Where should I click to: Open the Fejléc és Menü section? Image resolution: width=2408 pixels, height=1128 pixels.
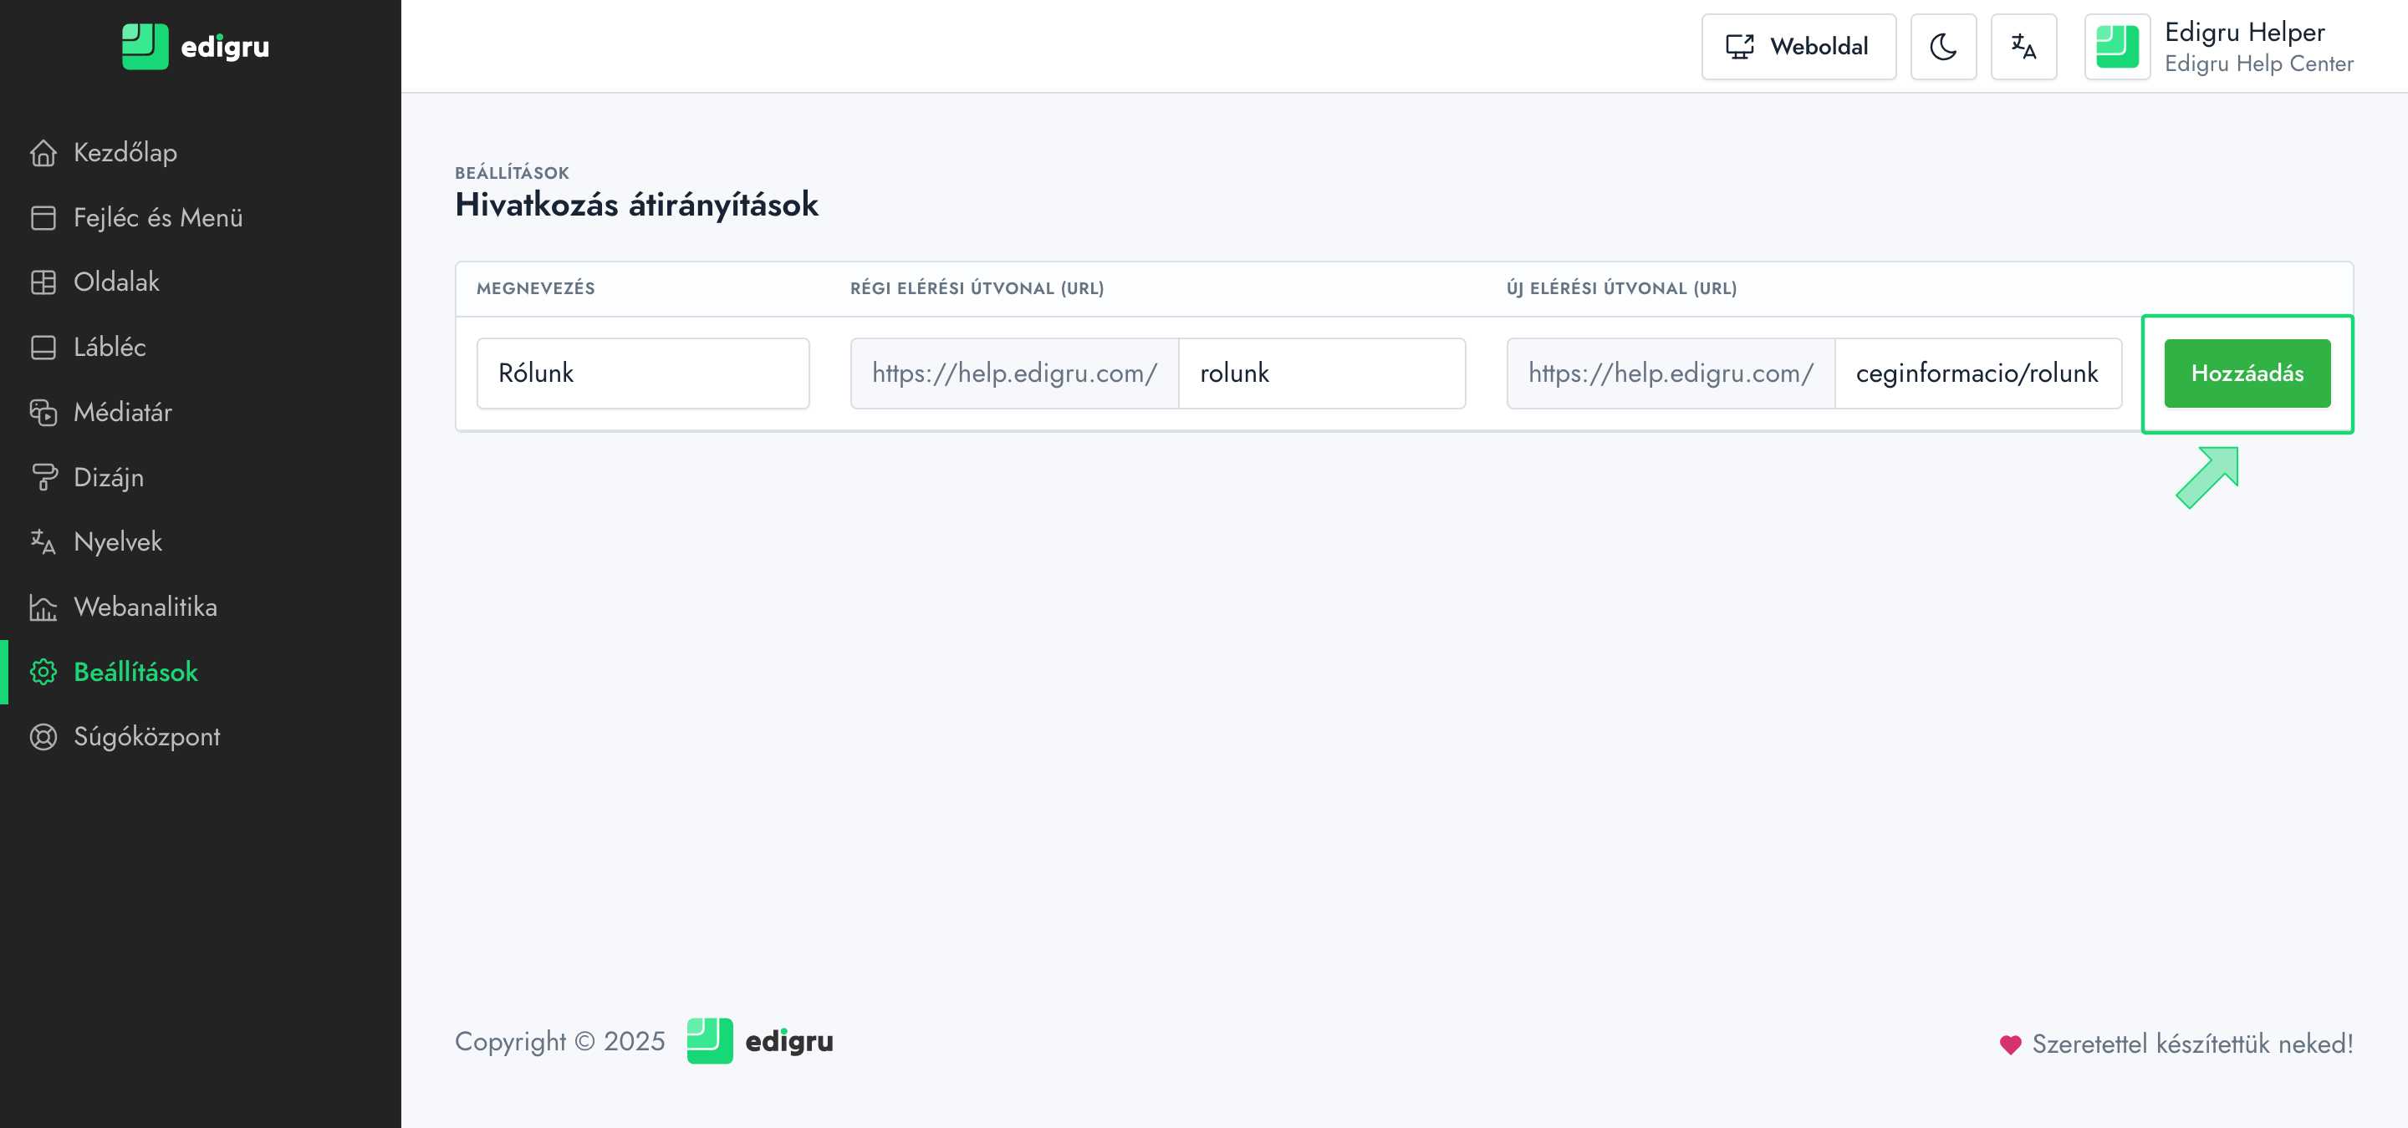coord(157,217)
